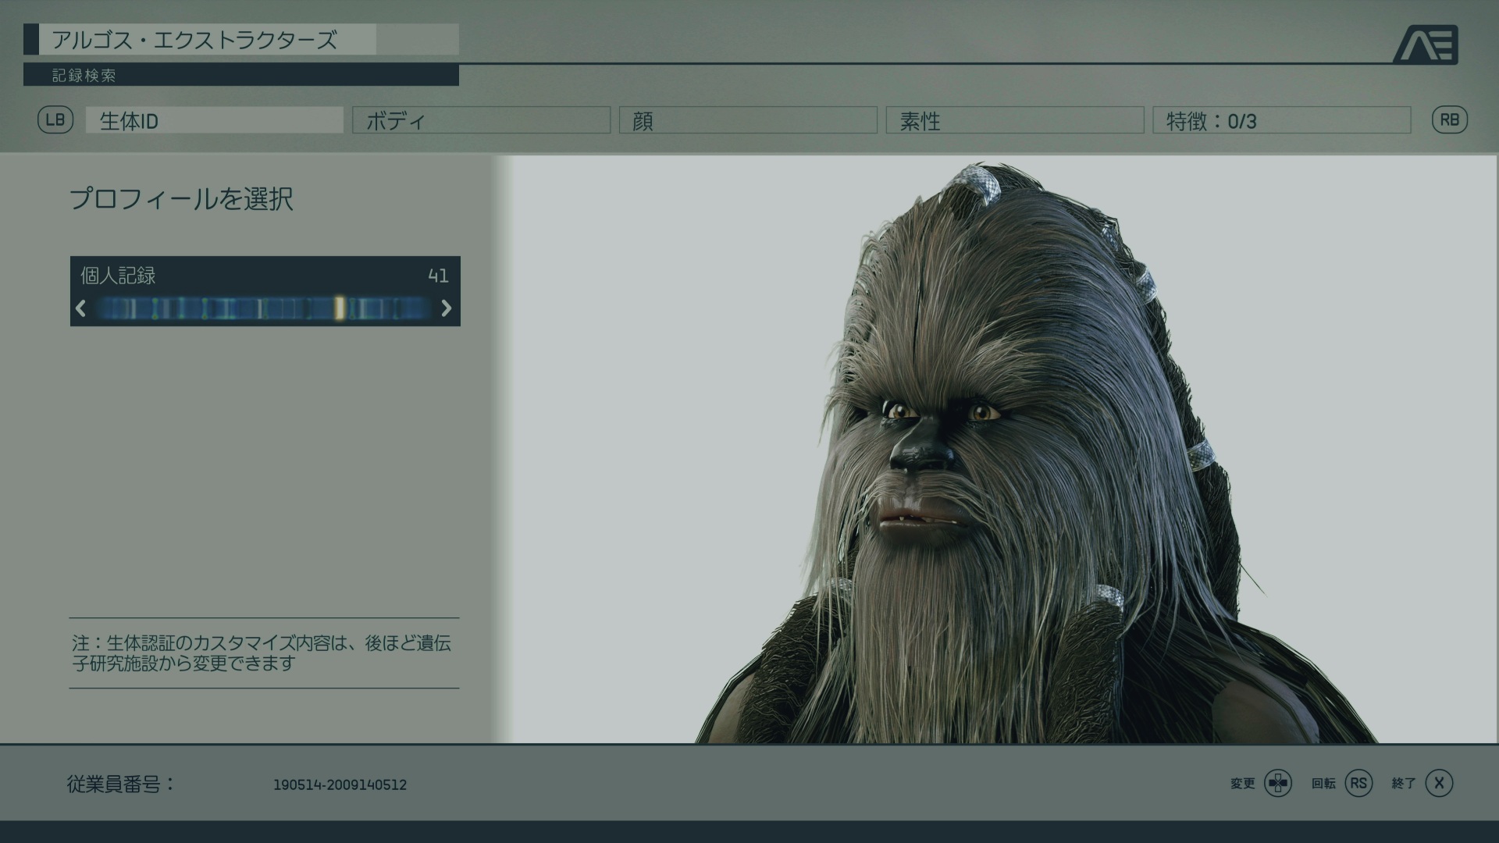The height and width of the screenshot is (843, 1499).
Task: Click employee number 190514-2009140512
Action: 340,784
